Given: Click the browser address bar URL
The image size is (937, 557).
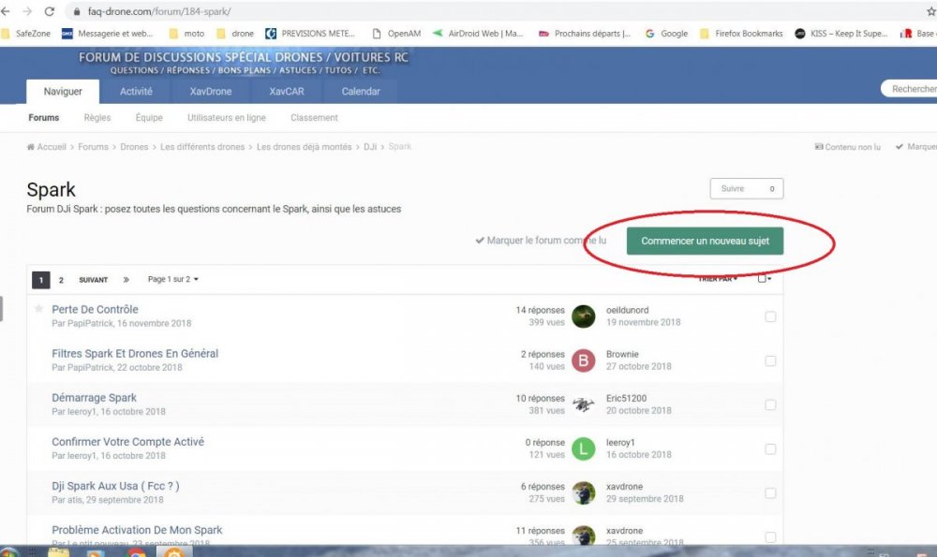Looking at the screenshot, I should 159,11.
